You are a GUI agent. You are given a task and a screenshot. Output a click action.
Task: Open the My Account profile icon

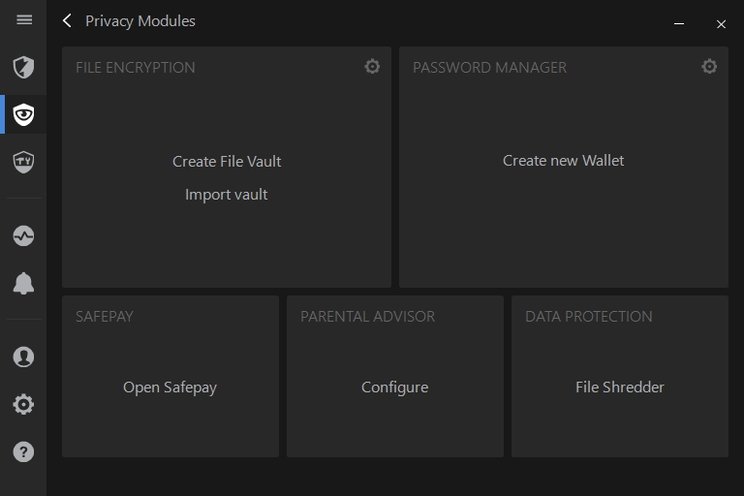coord(23,356)
